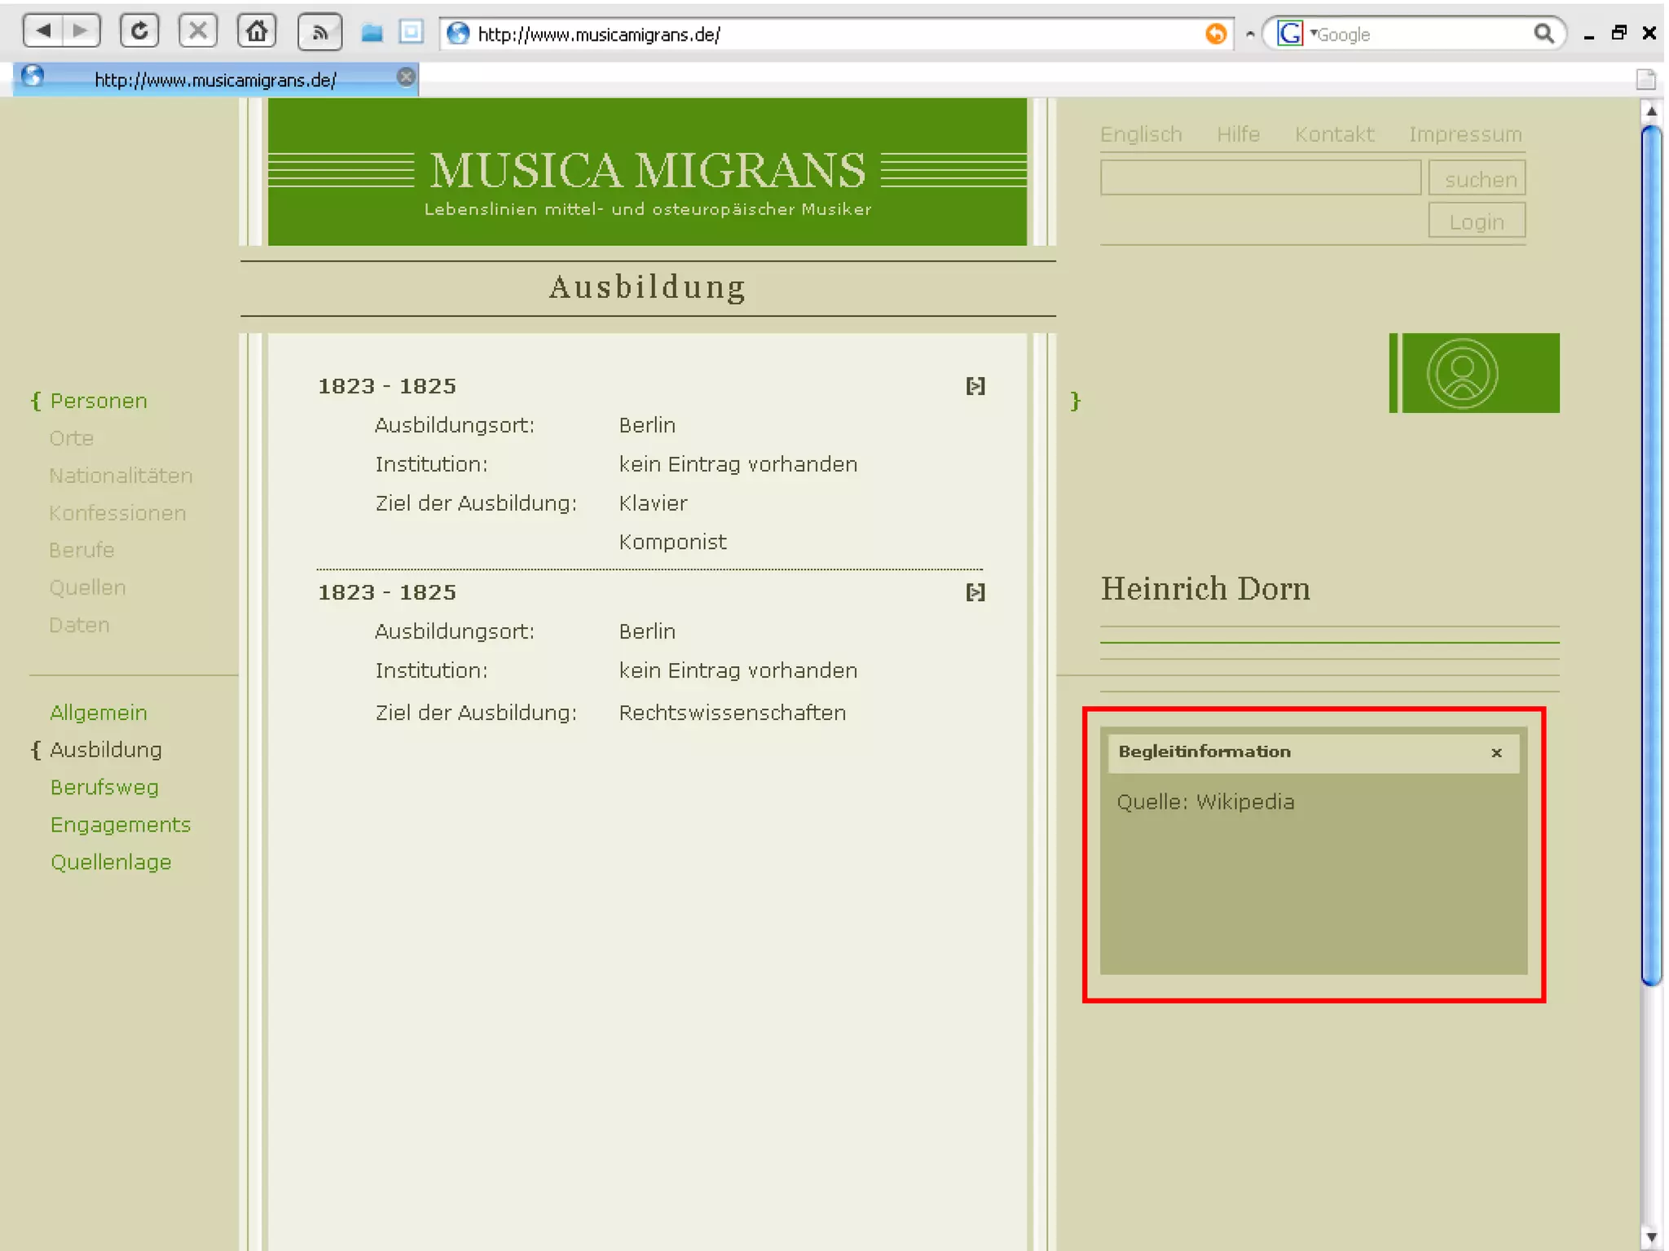Screen dimensions: 1669x1251
Task: Open the Quellenlage section link
Action: click(x=111, y=863)
